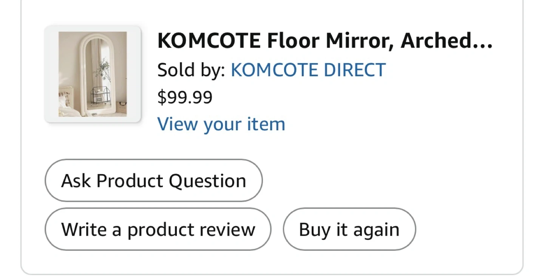Click the word again in the Buy button
The image size is (544, 278).
(x=376, y=230)
